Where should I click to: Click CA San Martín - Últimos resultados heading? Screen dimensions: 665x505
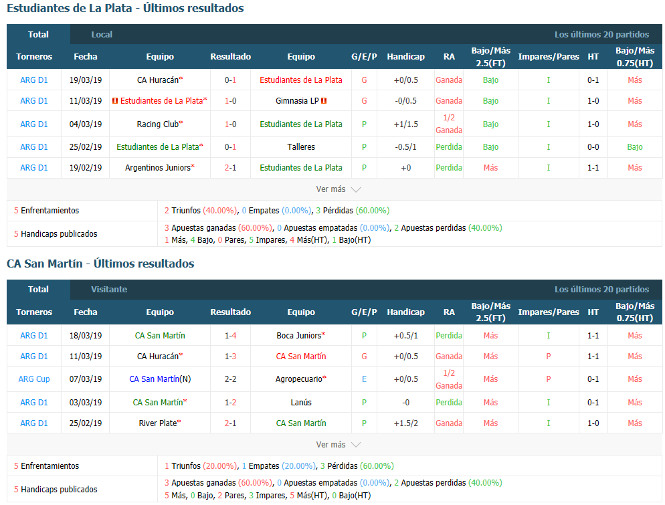100,264
